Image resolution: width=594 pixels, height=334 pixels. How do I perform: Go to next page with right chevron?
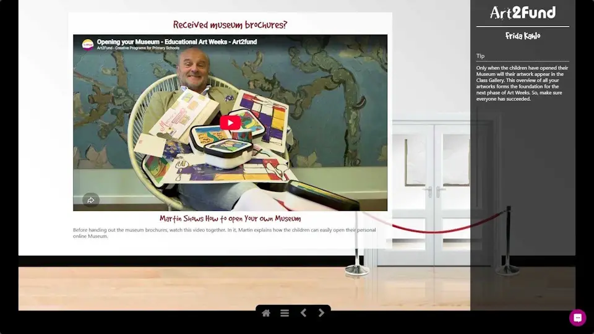click(321, 313)
